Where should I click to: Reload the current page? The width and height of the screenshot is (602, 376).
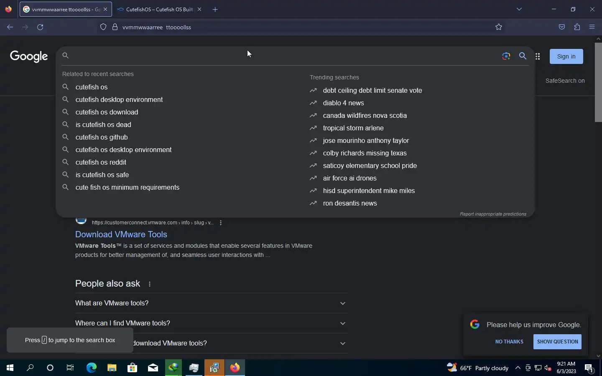40,27
